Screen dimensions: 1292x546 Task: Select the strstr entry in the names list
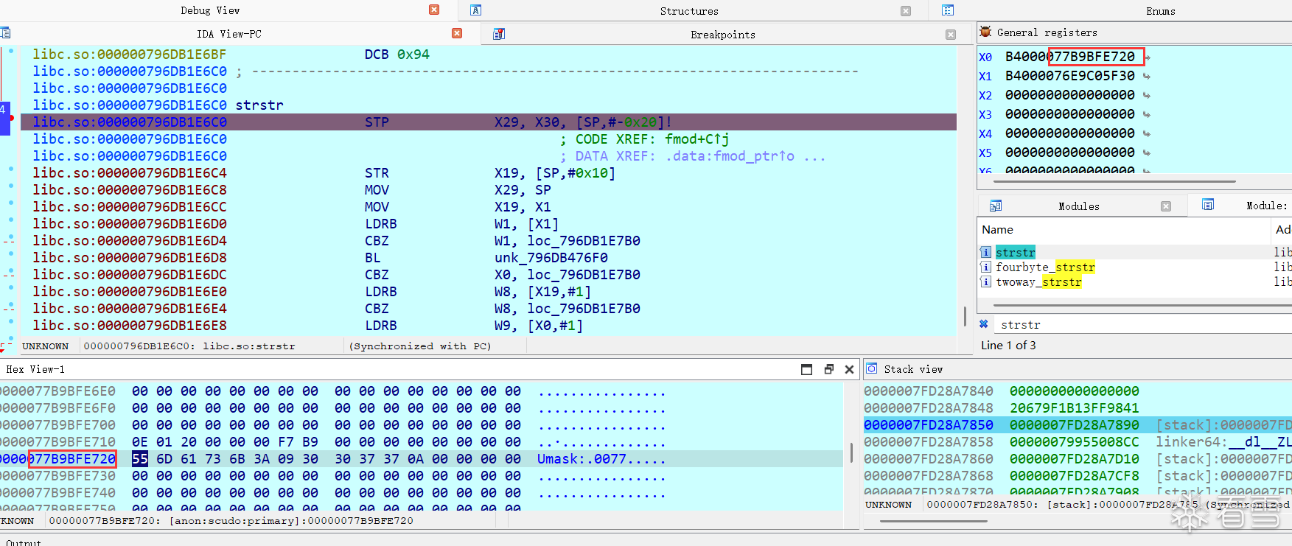point(1016,252)
